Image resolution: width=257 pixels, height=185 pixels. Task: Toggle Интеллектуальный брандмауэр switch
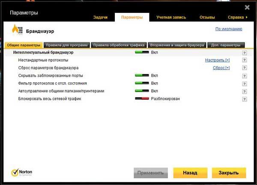142,52
